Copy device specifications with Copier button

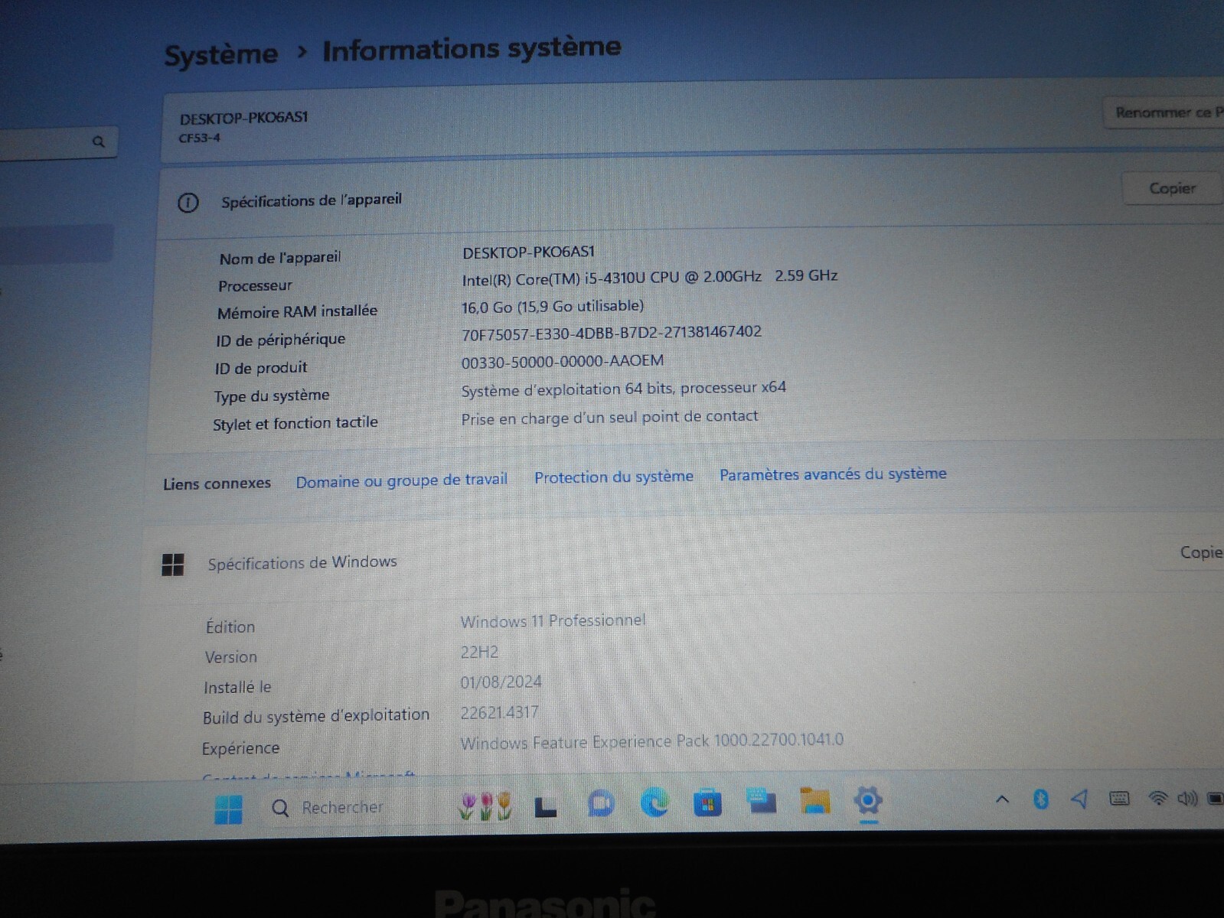[1172, 188]
